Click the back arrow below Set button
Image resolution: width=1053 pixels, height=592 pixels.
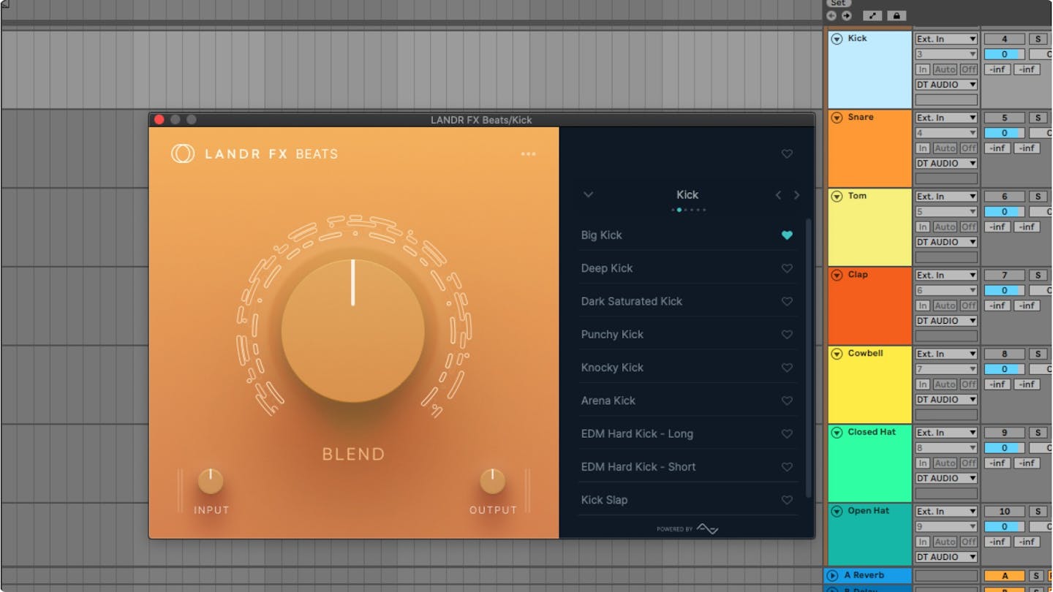(831, 15)
